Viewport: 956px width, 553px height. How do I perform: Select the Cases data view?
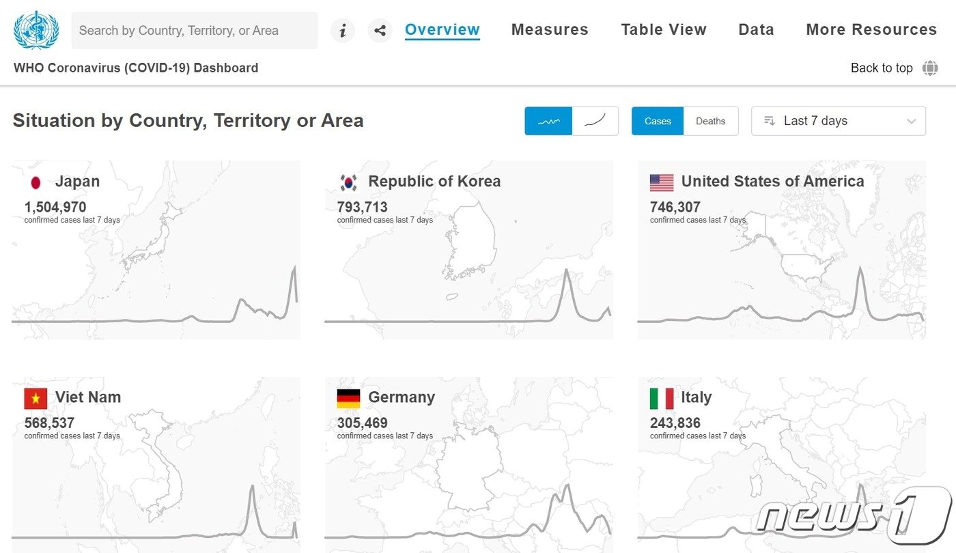(657, 122)
